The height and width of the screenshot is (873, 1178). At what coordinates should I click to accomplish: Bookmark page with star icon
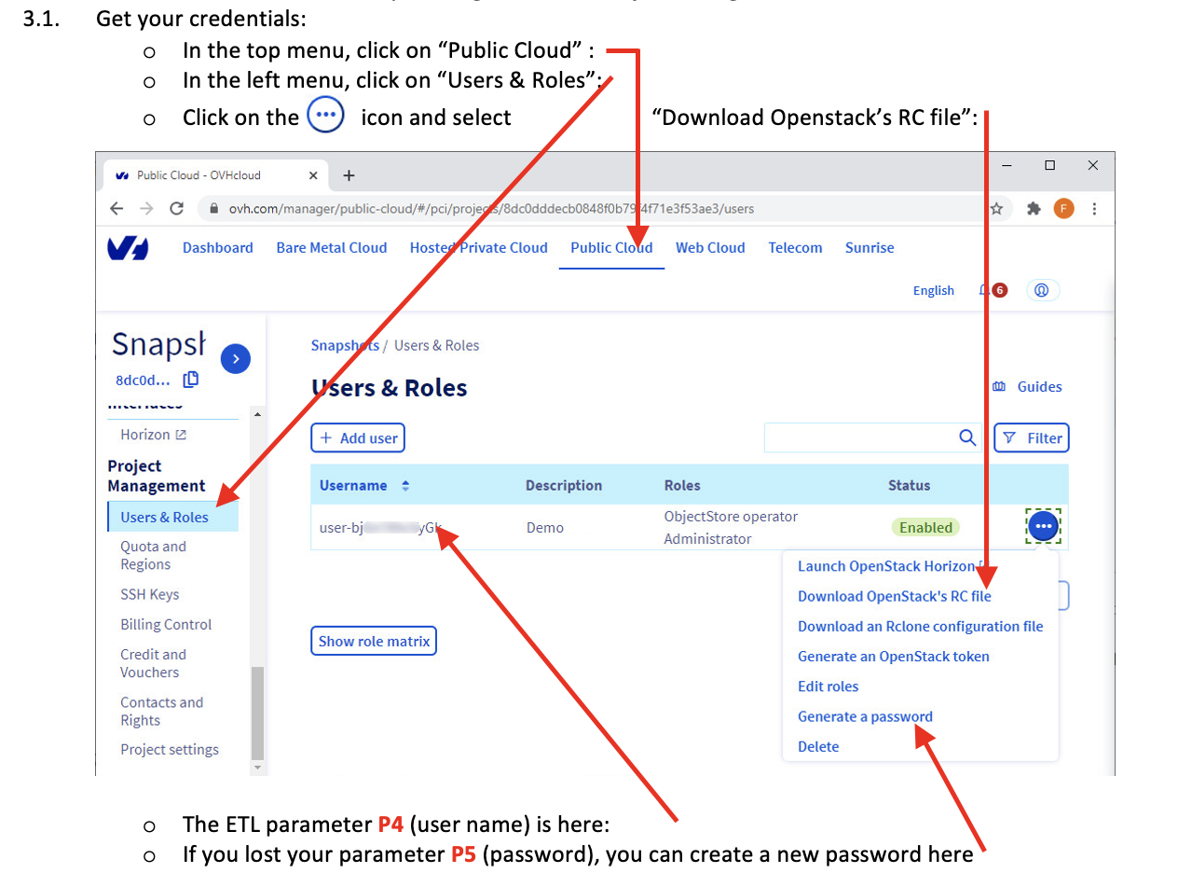tap(996, 209)
